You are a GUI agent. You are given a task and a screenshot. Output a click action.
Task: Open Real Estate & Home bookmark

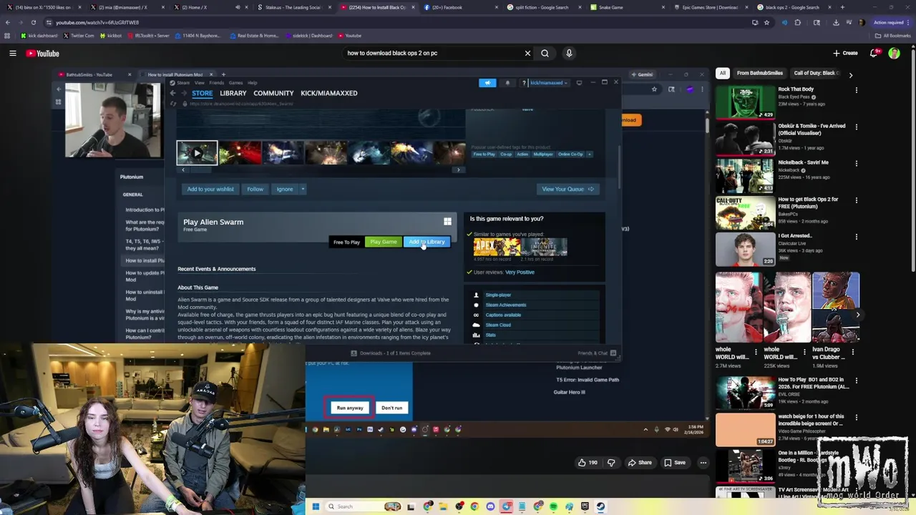[254, 35]
